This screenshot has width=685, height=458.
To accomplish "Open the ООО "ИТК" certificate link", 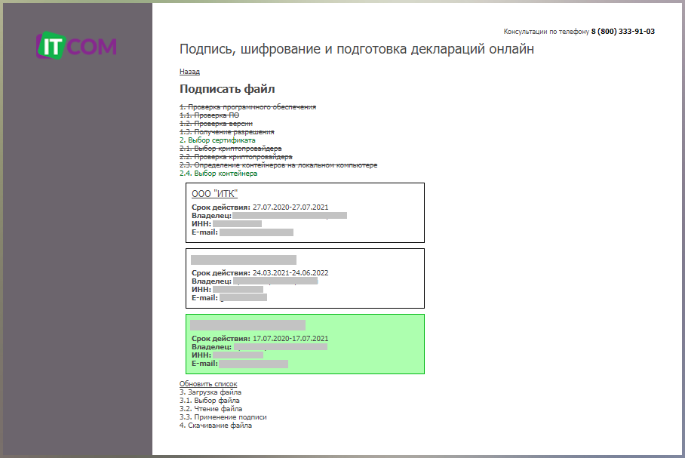I will point(214,194).
